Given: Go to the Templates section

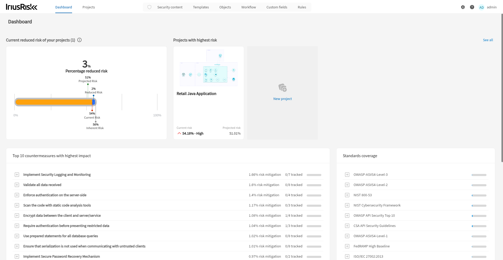Looking at the screenshot, I should tap(201, 7).
